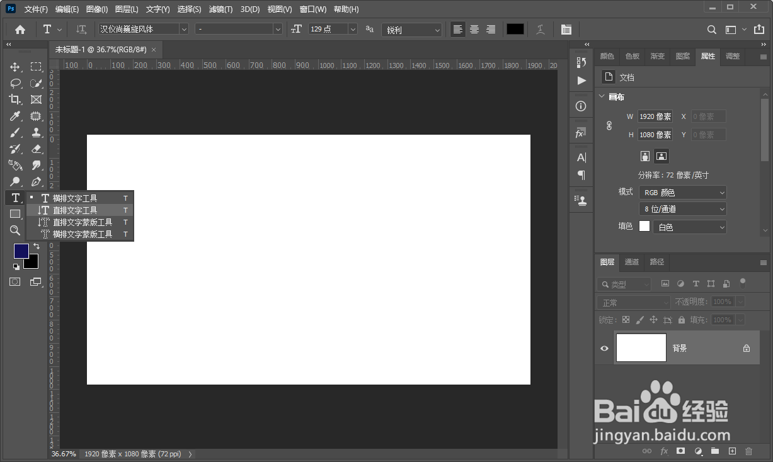The width and height of the screenshot is (773, 462).
Task: Open the 填色 white color swatch
Action: (x=644, y=226)
